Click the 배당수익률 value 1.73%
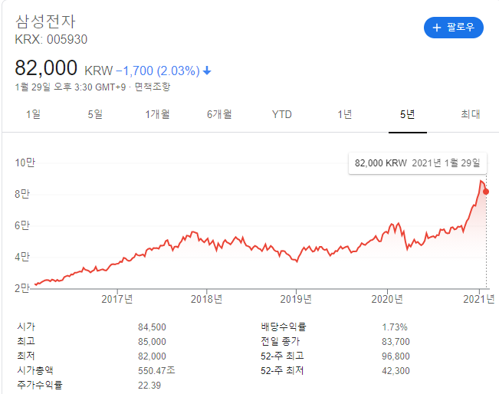499x394 pixels. click(395, 327)
